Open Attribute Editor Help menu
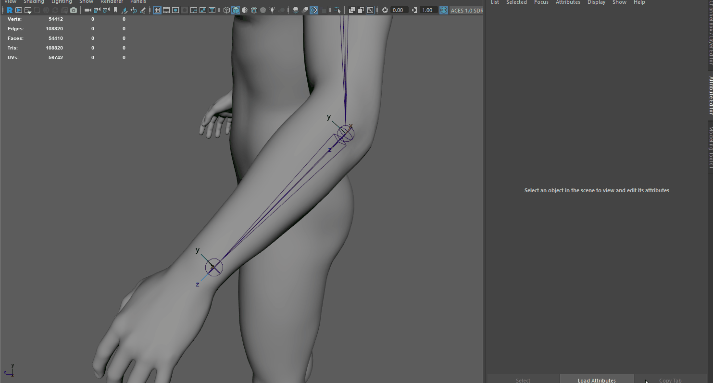The image size is (713, 383). click(x=639, y=2)
